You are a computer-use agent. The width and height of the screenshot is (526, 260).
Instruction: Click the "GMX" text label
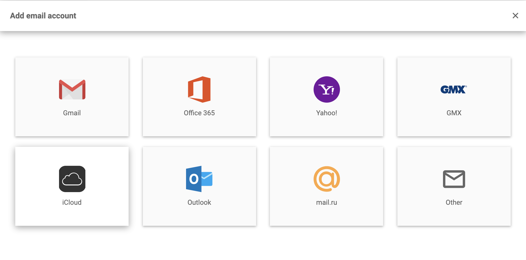pos(454,113)
